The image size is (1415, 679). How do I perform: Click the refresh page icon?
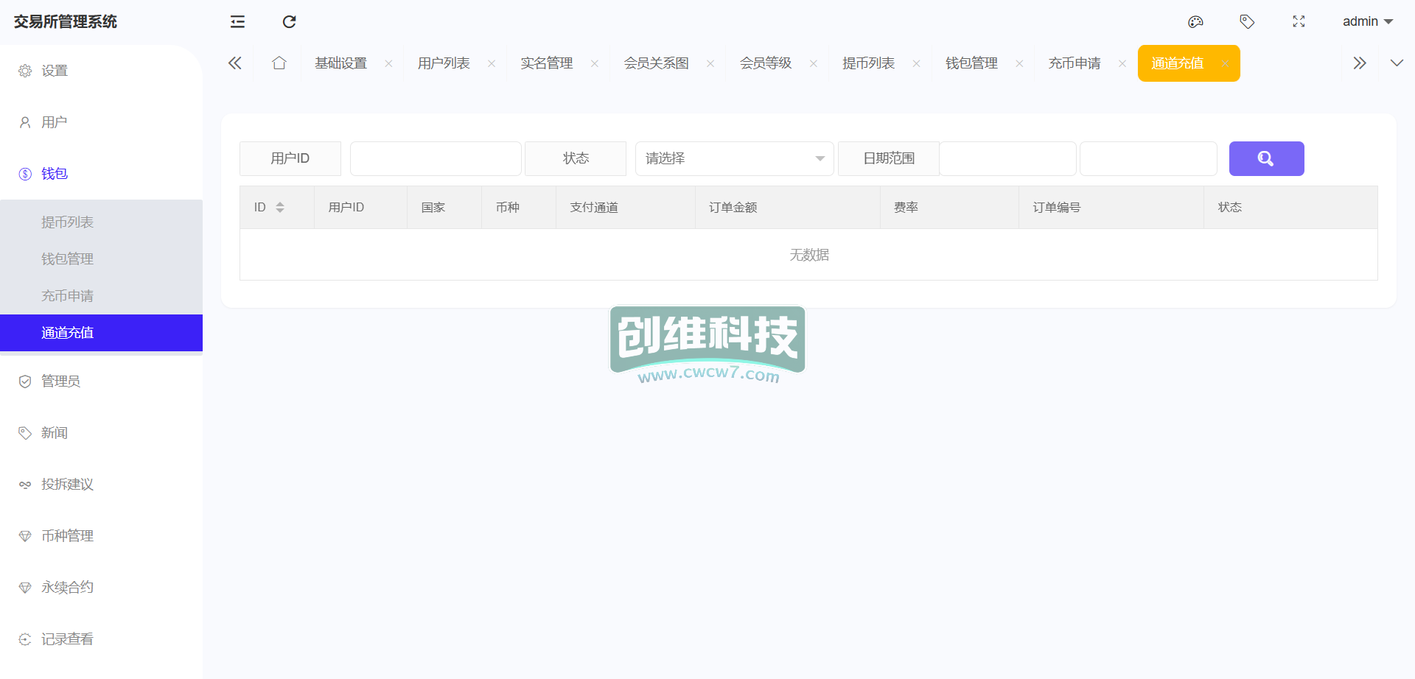[289, 22]
